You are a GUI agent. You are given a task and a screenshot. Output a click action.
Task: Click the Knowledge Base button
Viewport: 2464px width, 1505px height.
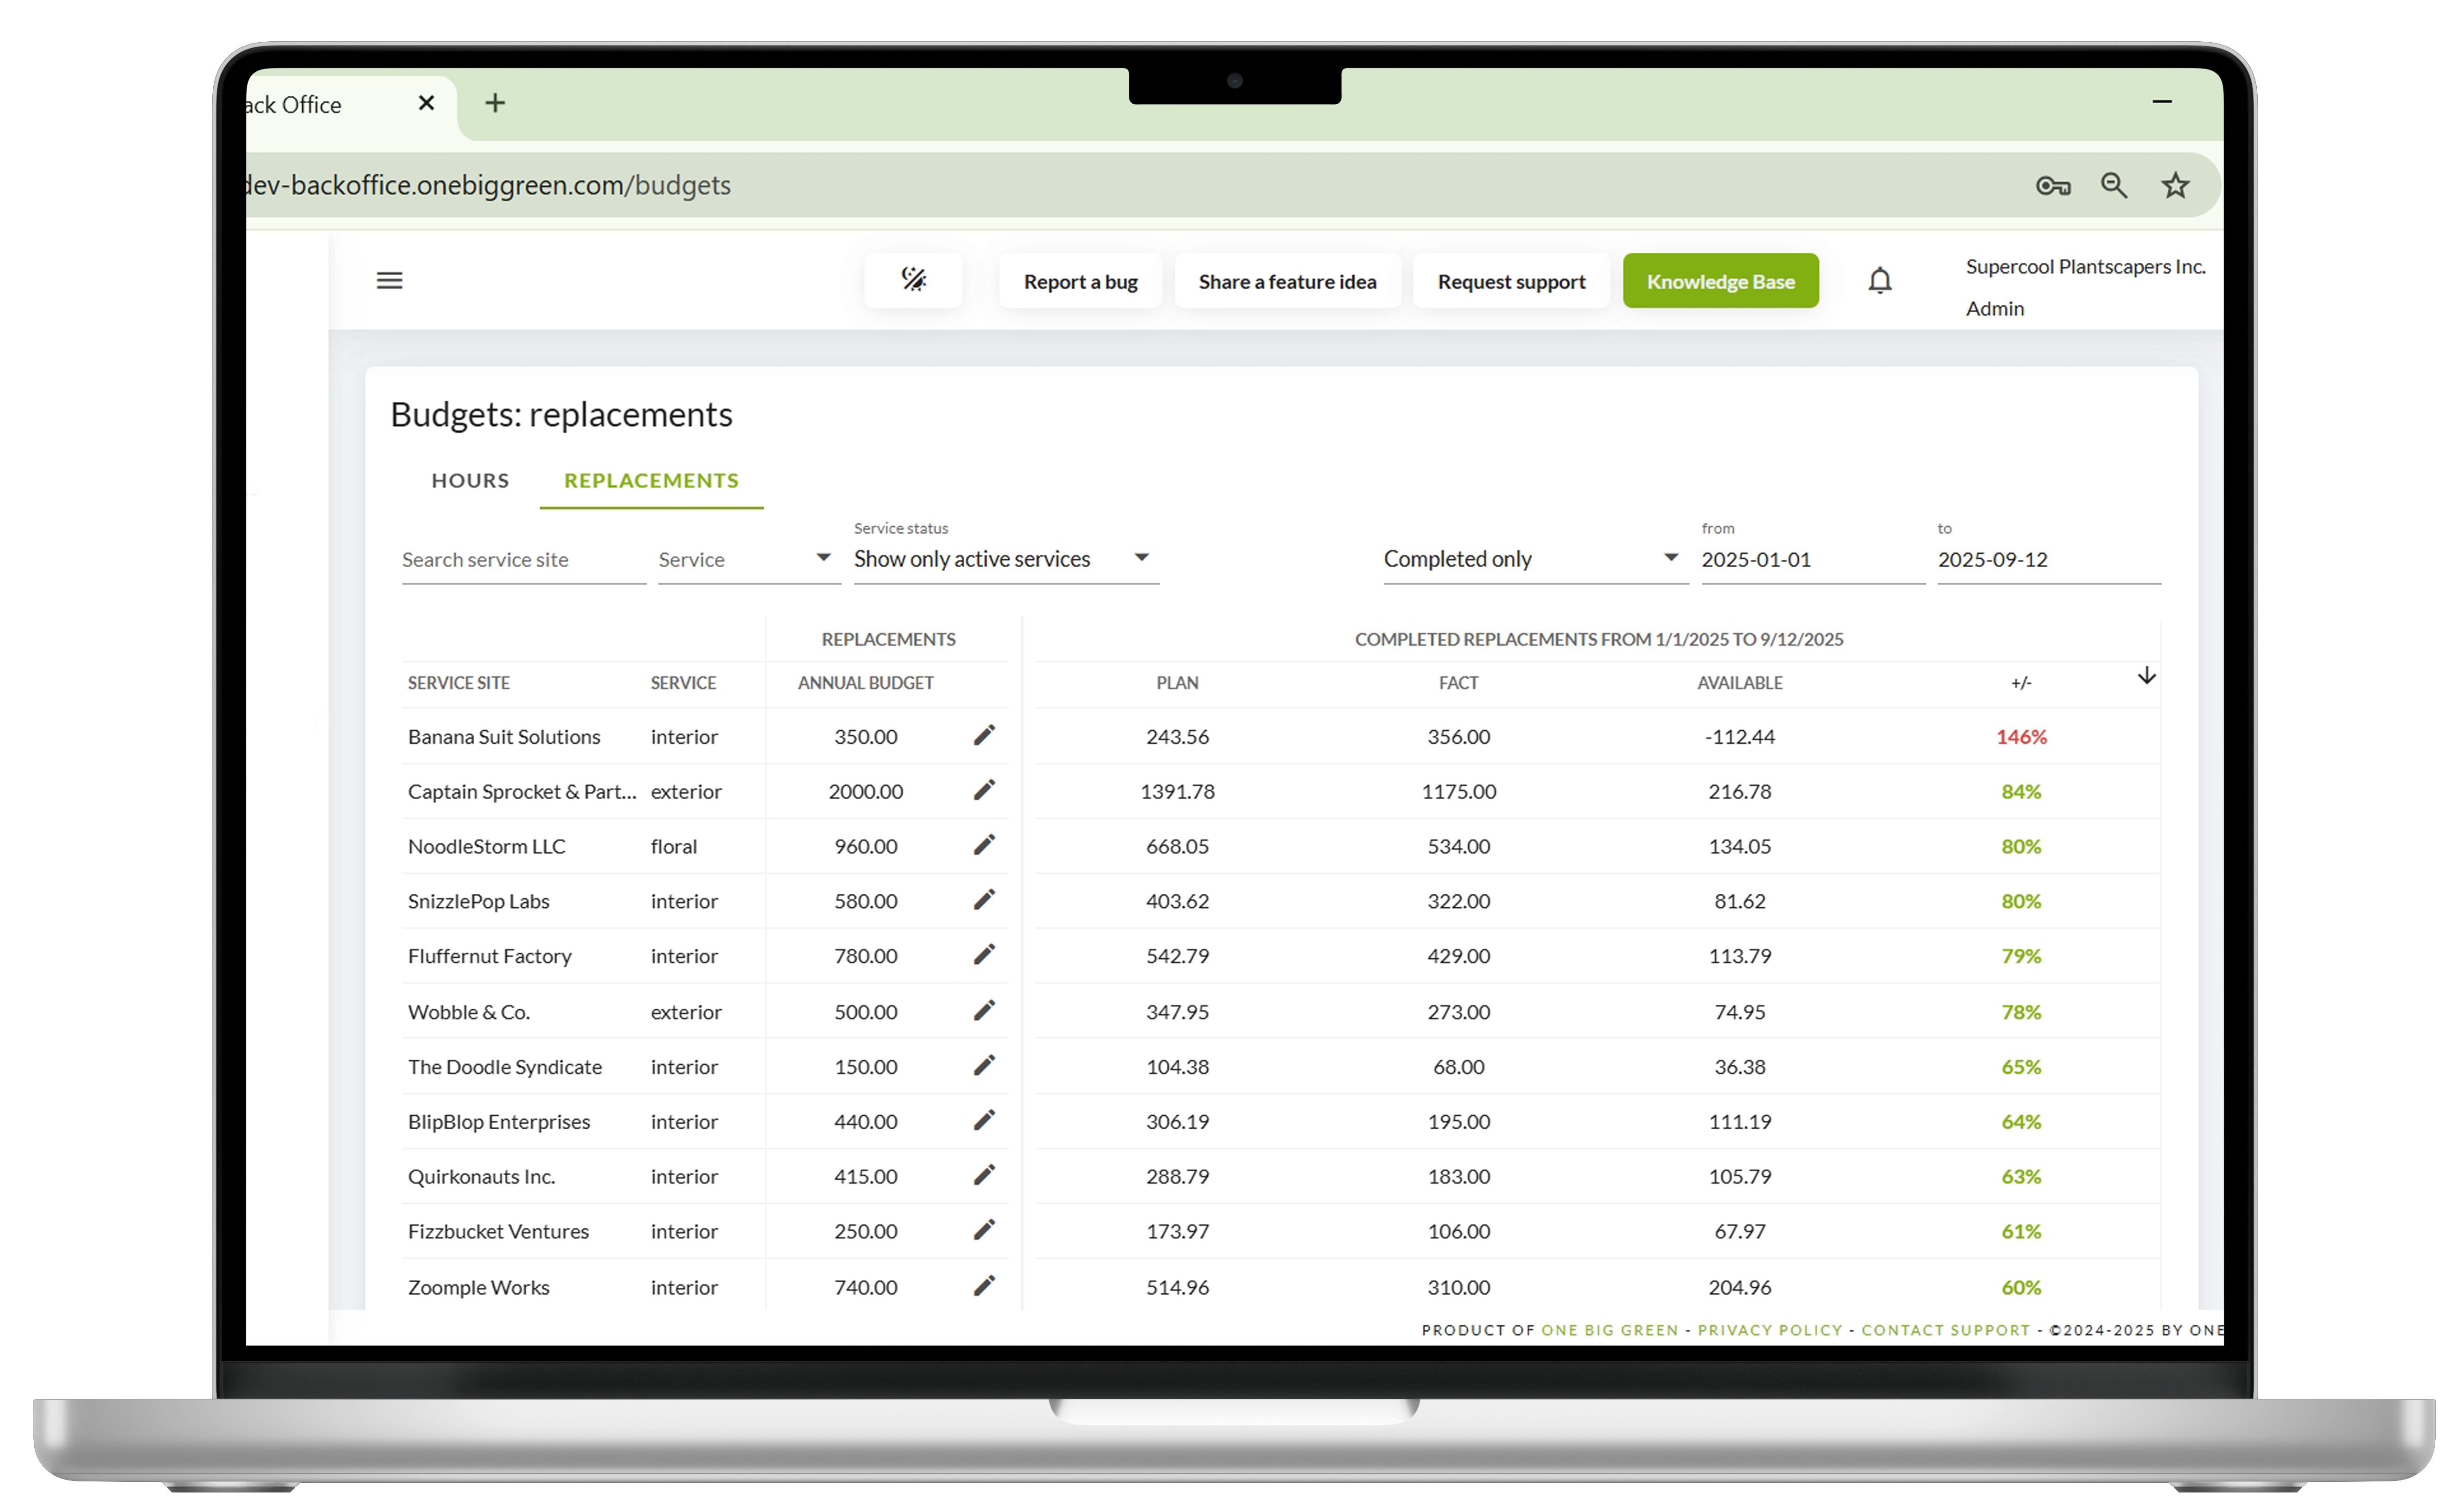(x=1720, y=282)
